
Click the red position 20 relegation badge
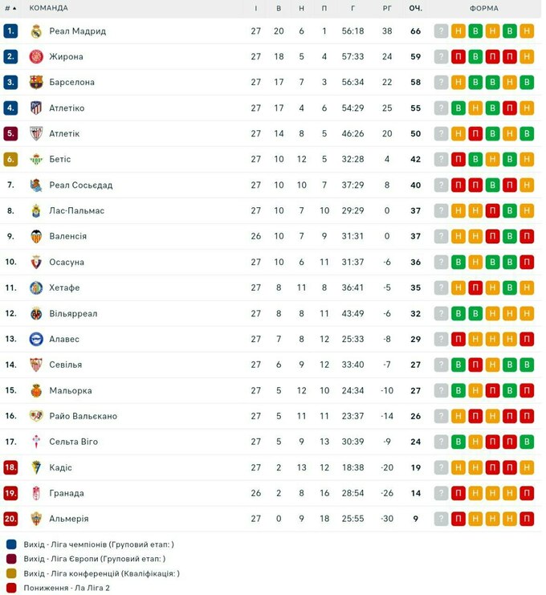click(10, 520)
